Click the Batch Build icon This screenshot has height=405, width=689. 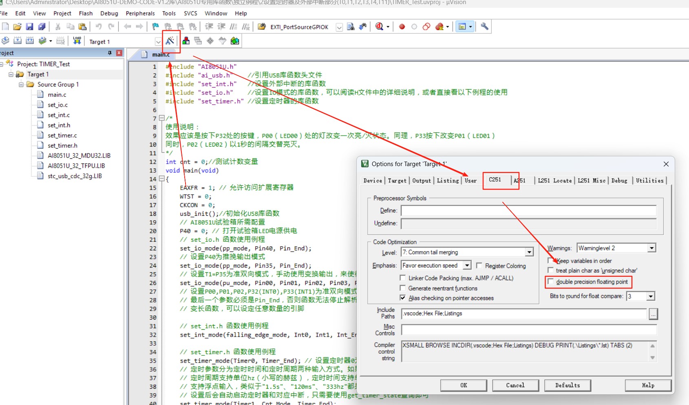coord(42,41)
